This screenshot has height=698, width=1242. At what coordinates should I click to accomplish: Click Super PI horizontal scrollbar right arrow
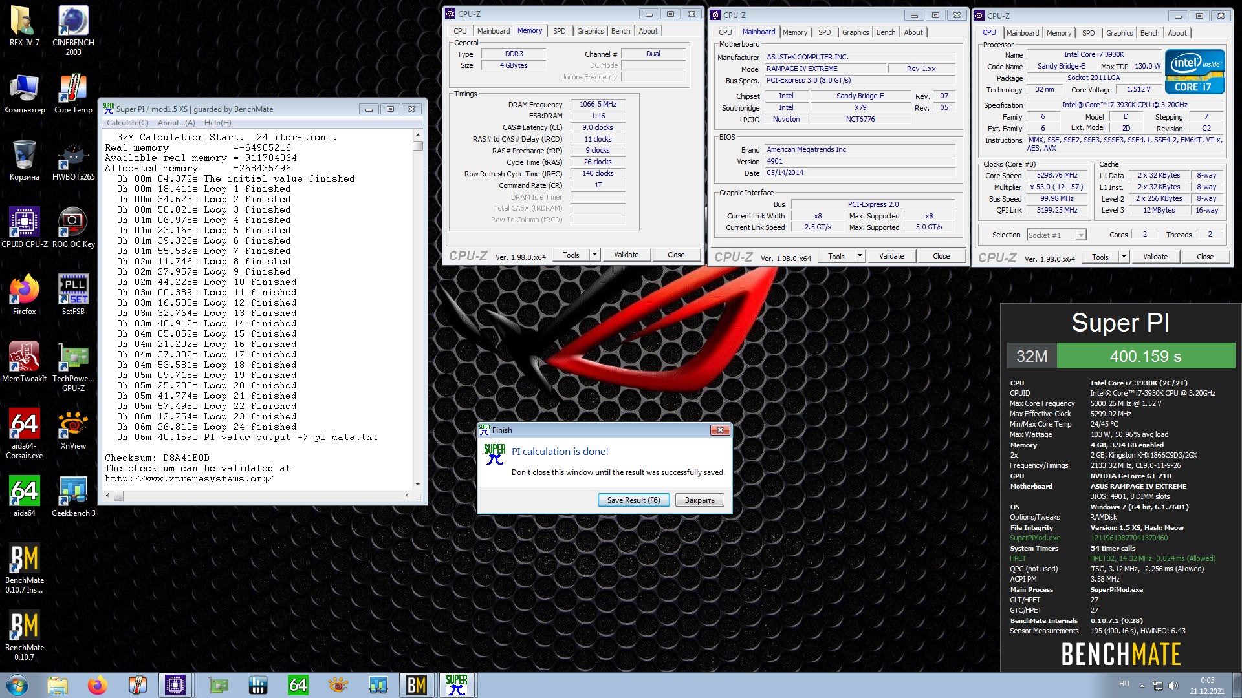pos(406,496)
